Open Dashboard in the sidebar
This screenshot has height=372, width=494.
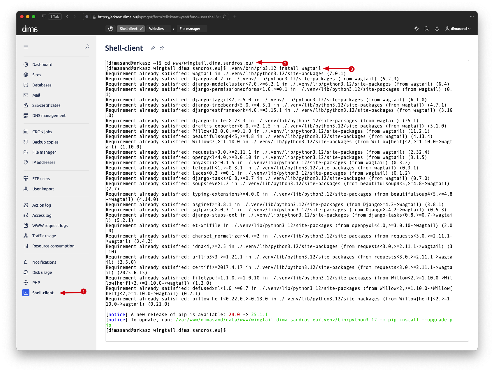[x=42, y=65]
